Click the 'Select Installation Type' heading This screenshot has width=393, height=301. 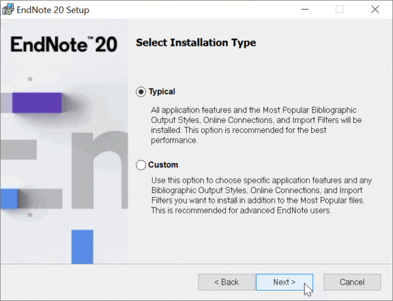click(196, 43)
